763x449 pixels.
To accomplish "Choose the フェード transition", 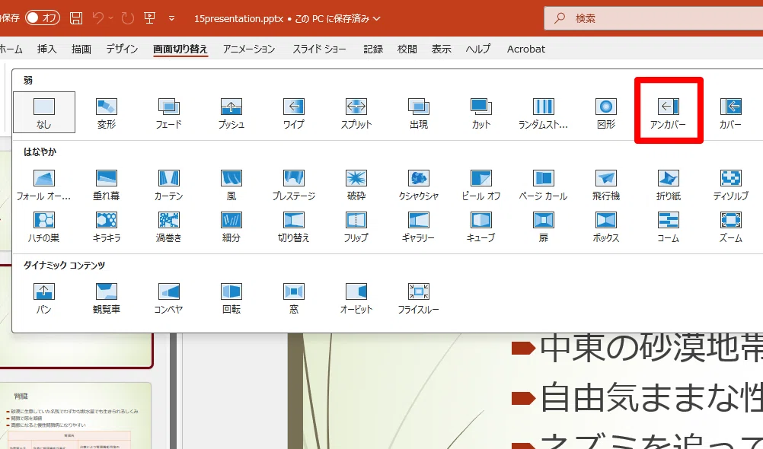I will 169,113.
